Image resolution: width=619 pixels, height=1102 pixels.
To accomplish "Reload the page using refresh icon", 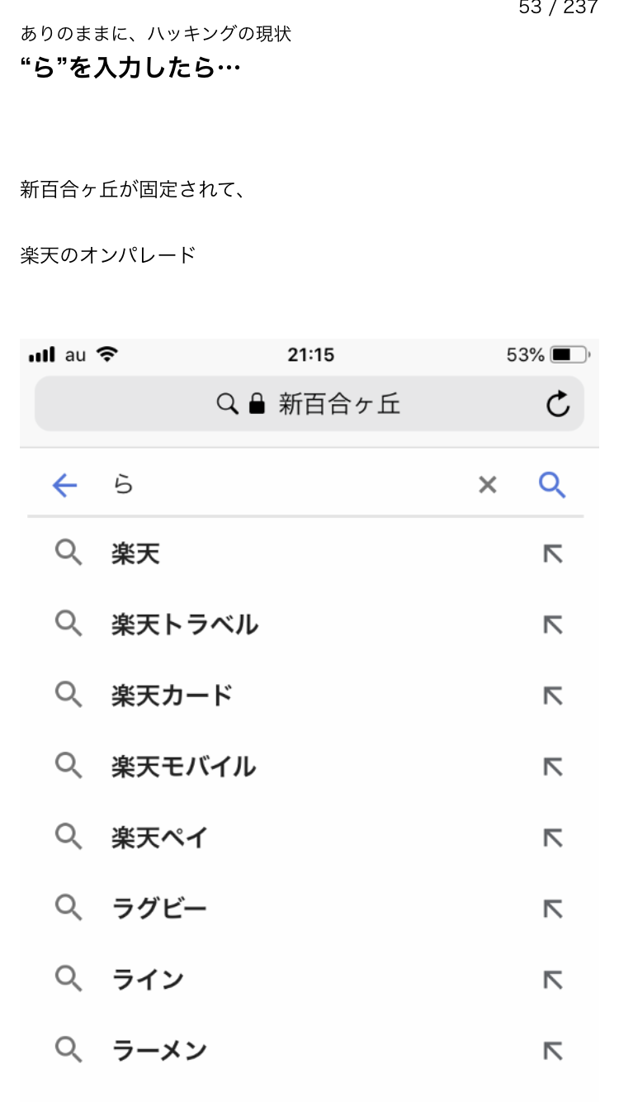I will point(558,404).
